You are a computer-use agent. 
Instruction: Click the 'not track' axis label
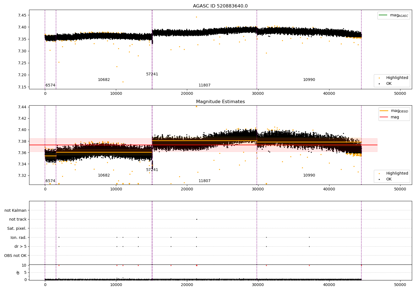point(18,219)
